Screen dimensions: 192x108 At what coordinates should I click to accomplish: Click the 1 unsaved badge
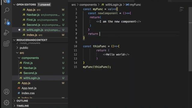pos(44,5)
